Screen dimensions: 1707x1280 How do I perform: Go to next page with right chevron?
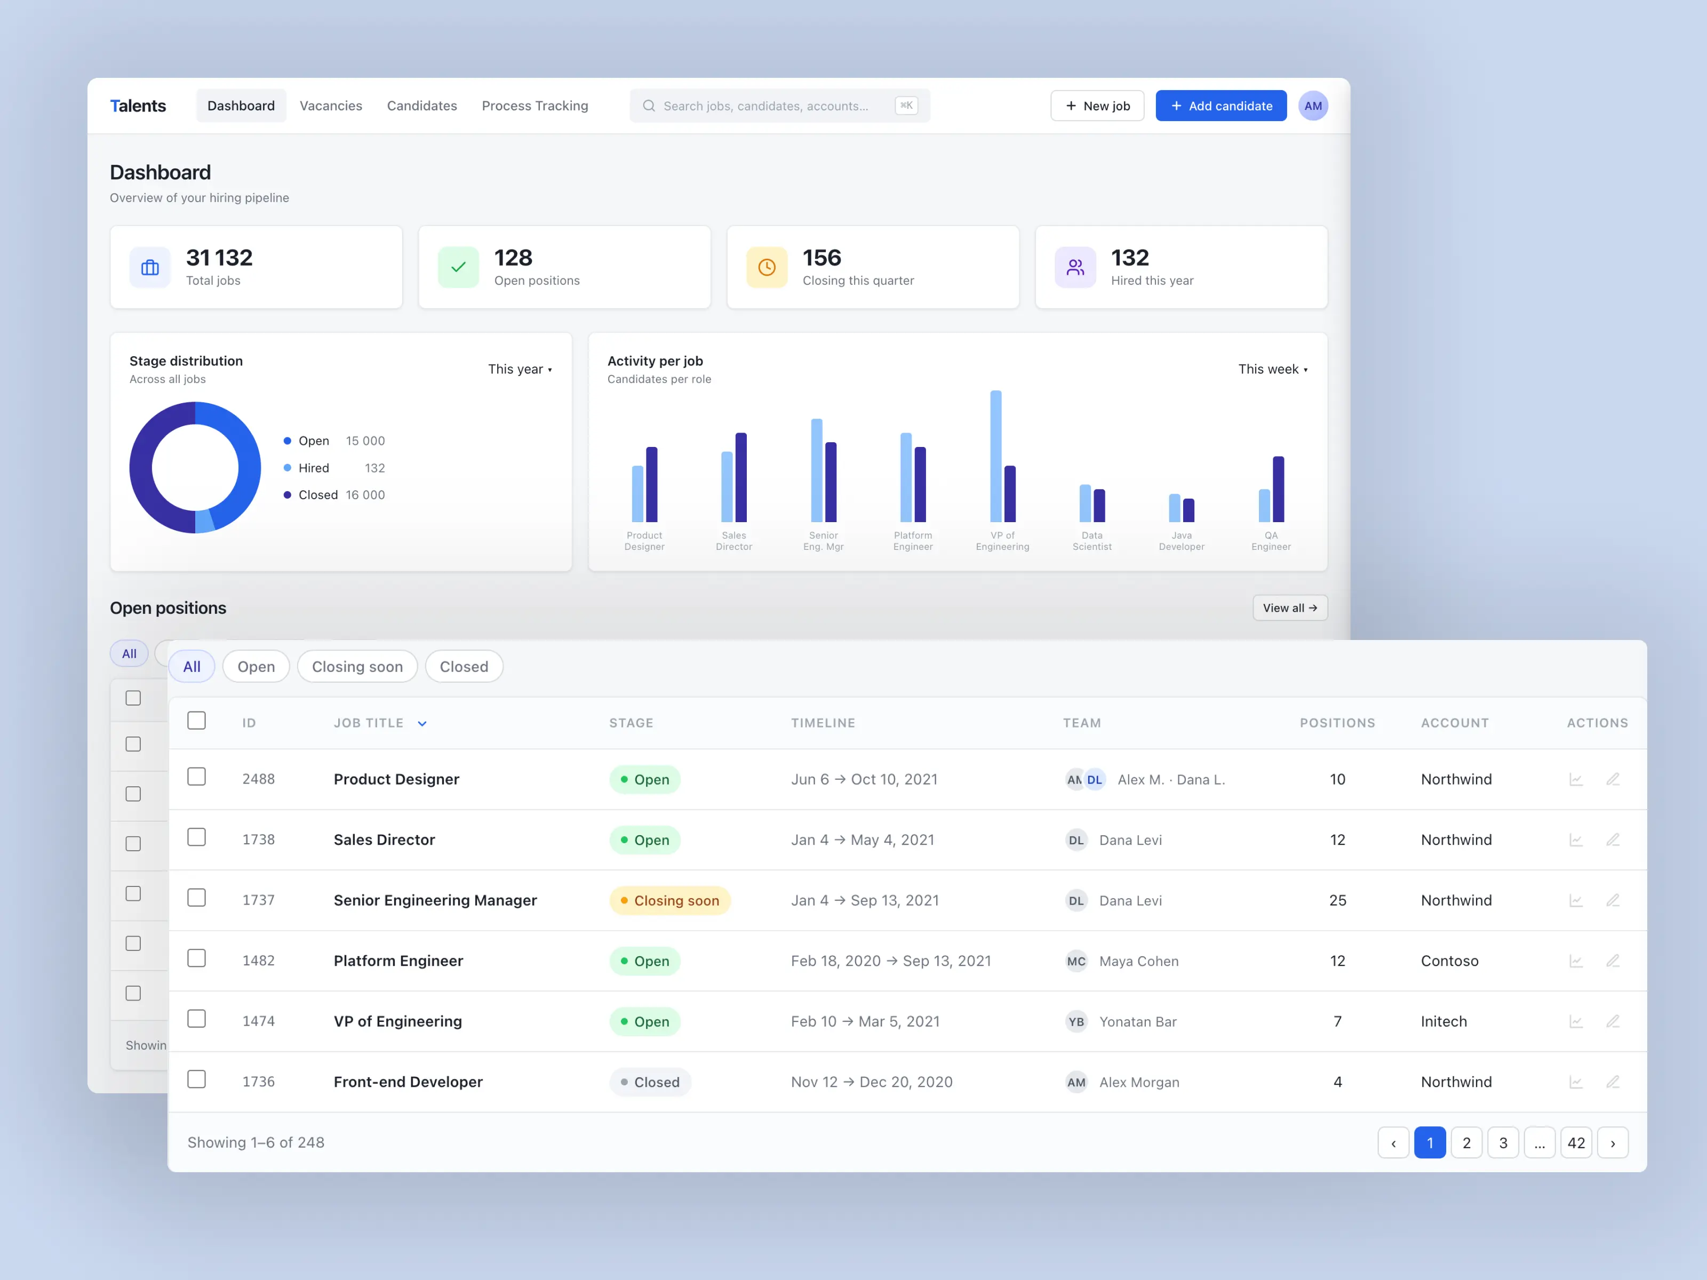pos(1612,1142)
